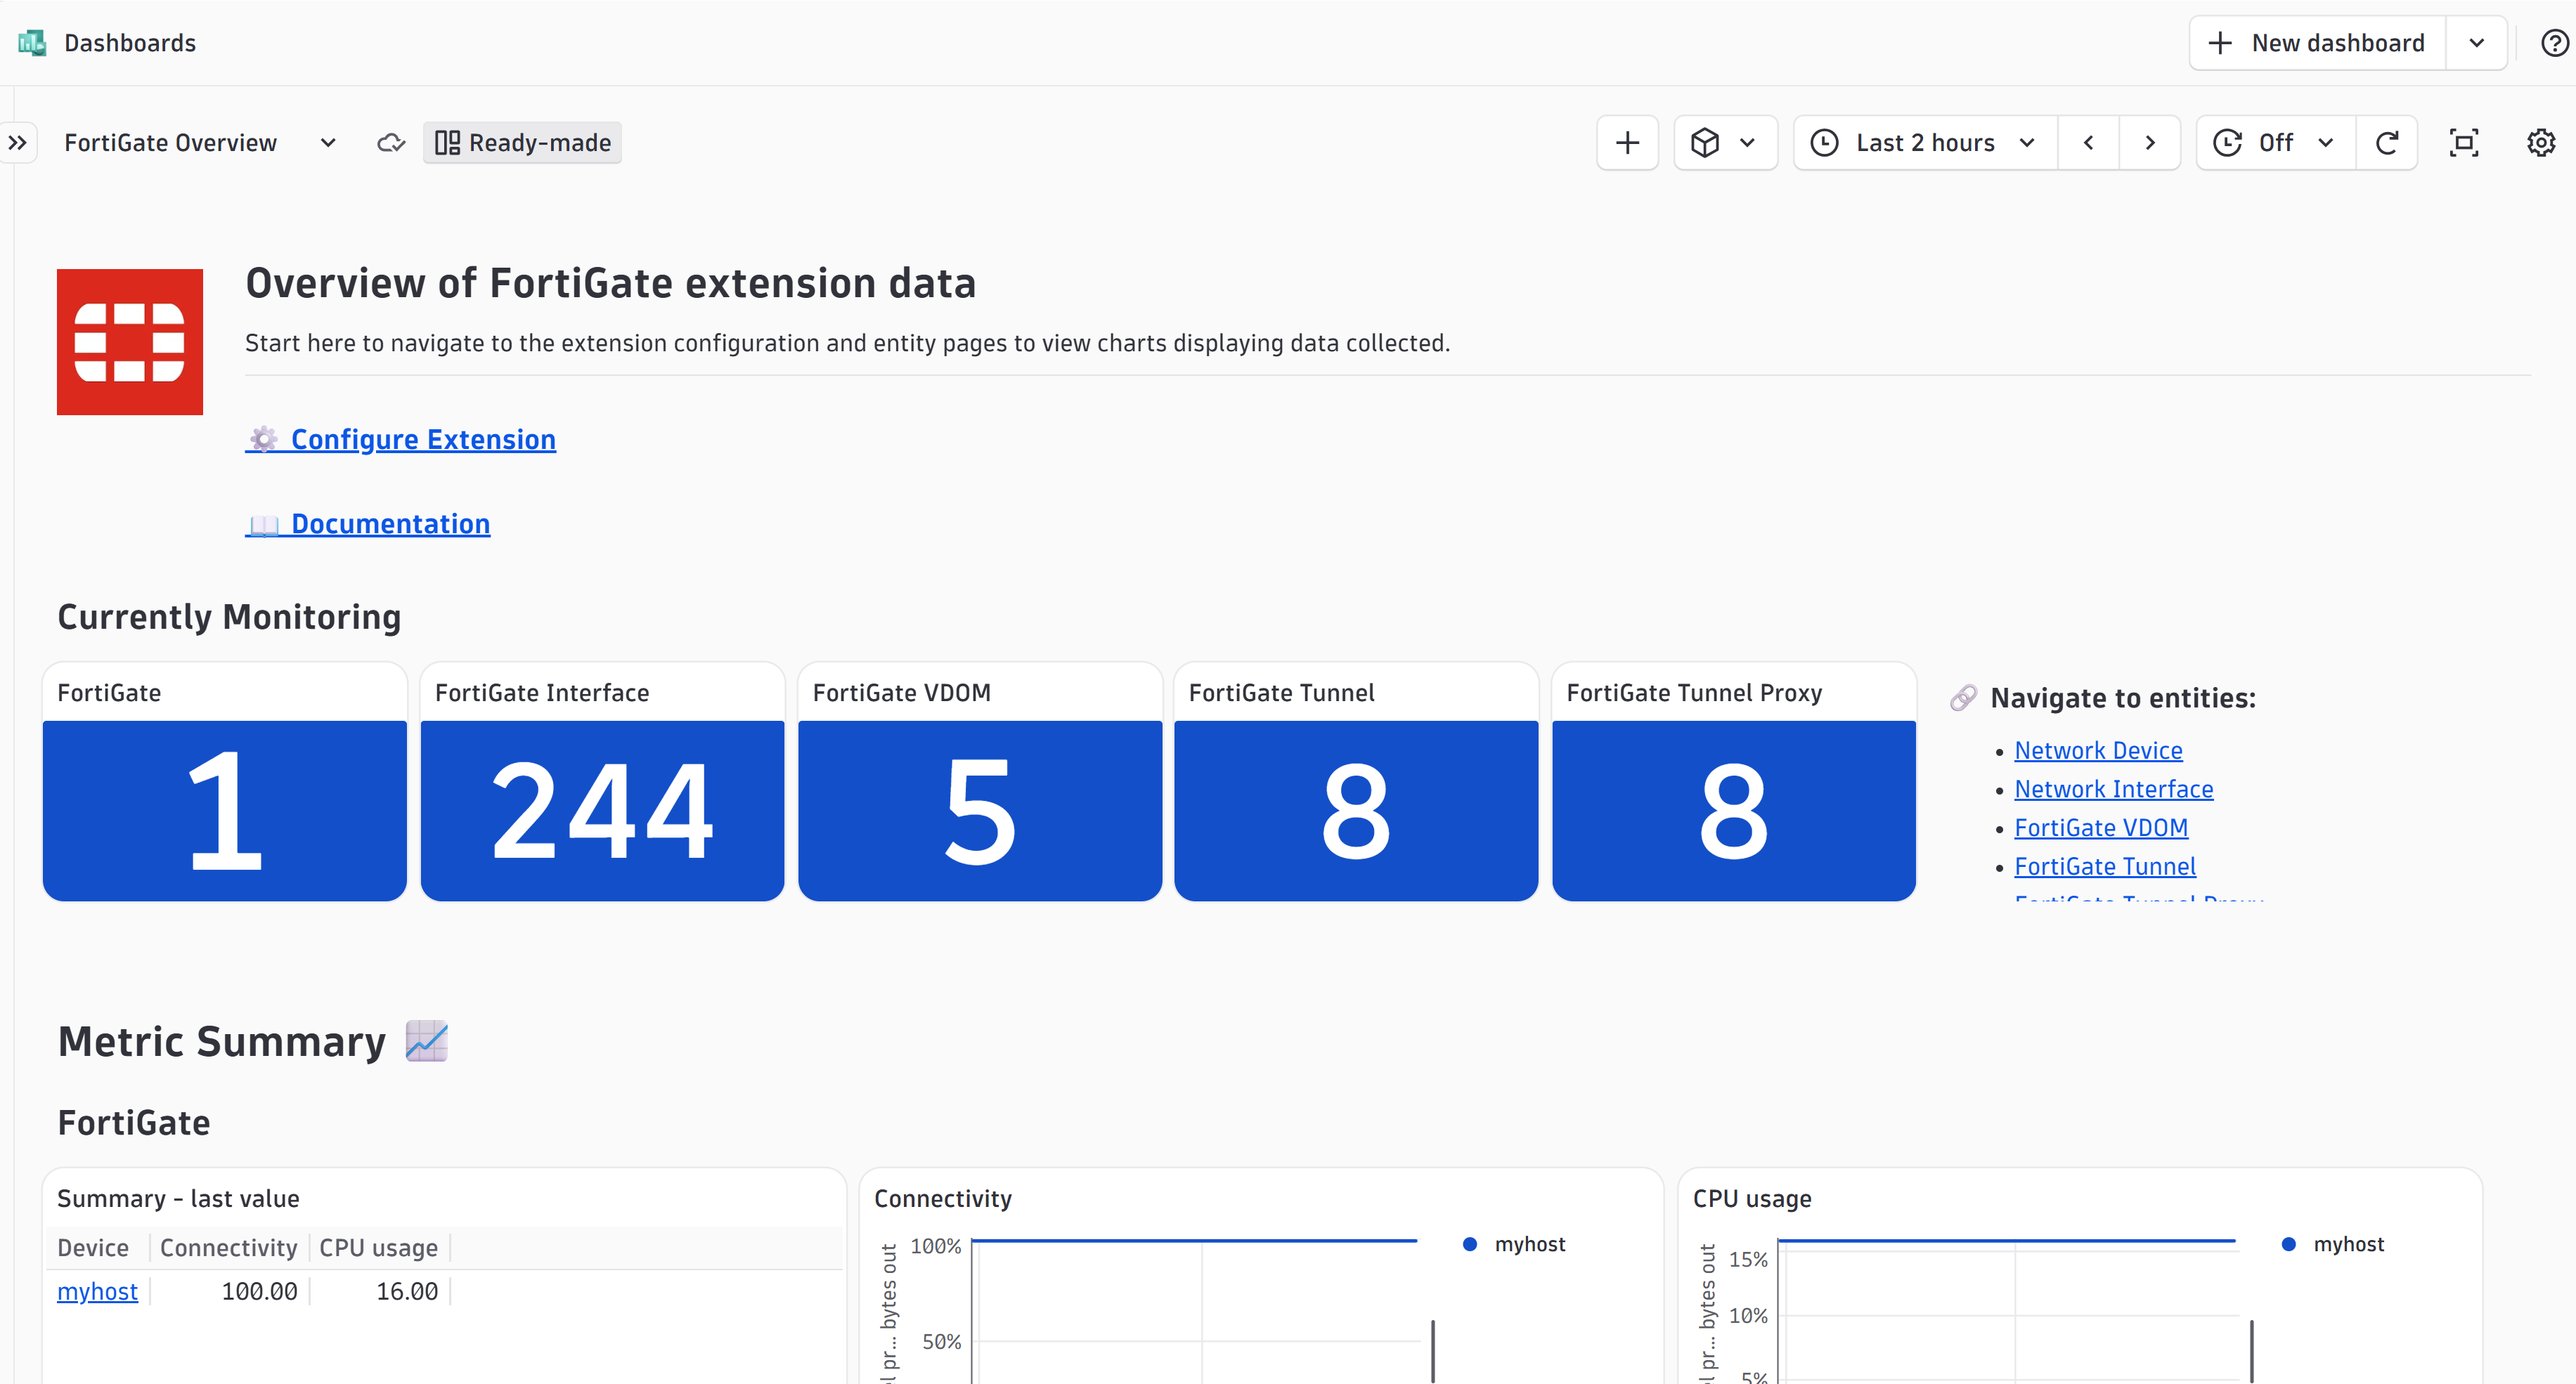Expand the left sidebar with double chevron

click(x=18, y=143)
